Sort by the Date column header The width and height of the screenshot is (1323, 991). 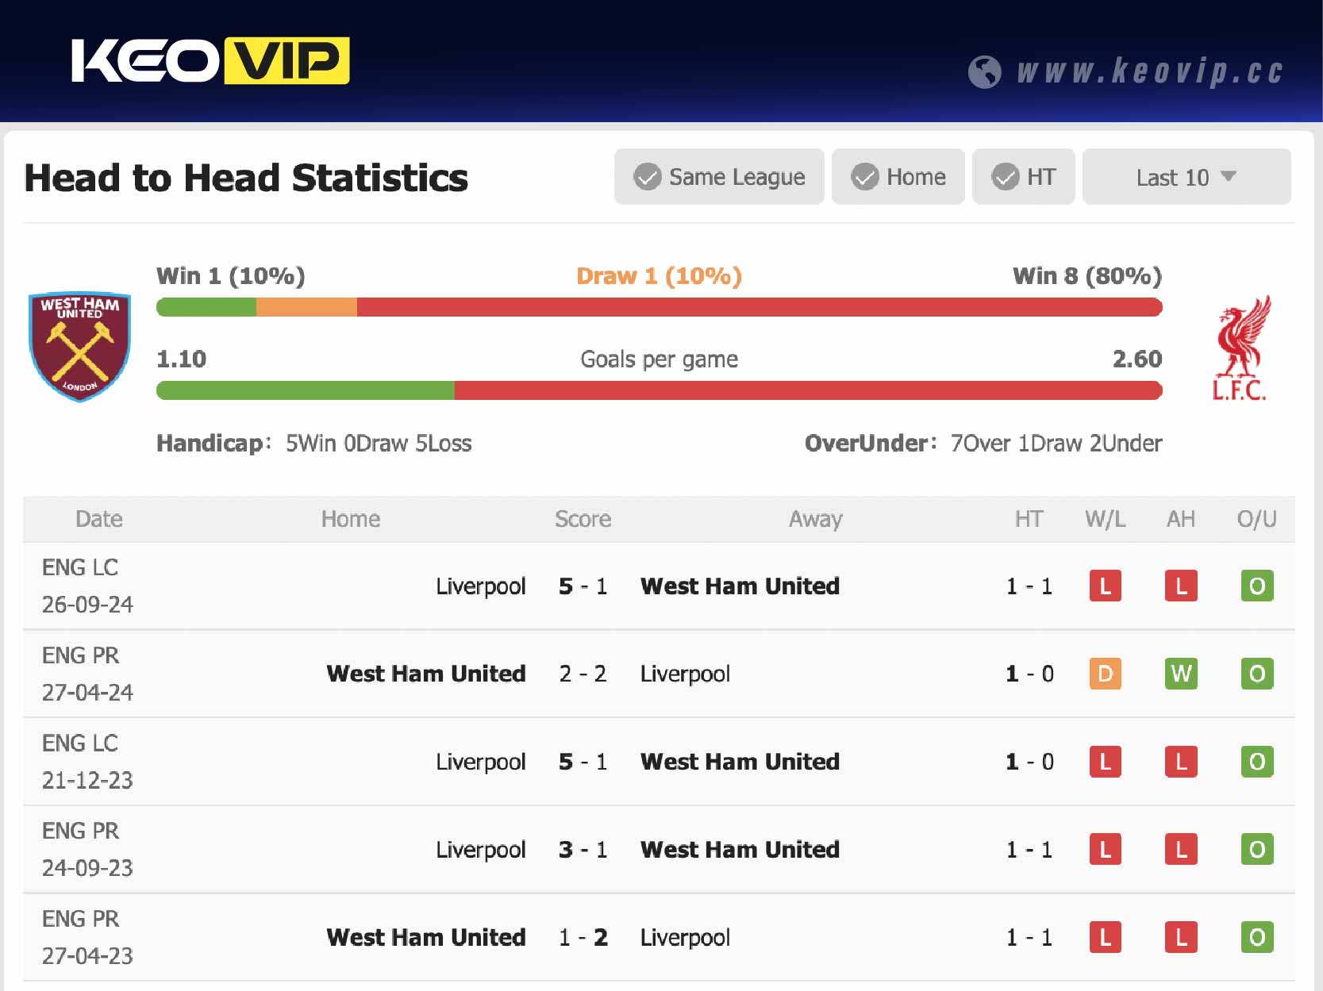(x=99, y=519)
